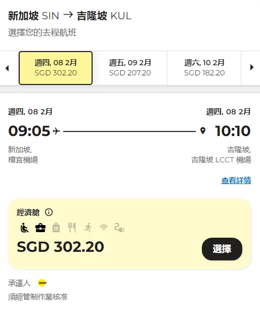This screenshot has height=309, width=260.
Task: Click the airplane icon next to 09:05
Action: point(56,131)
